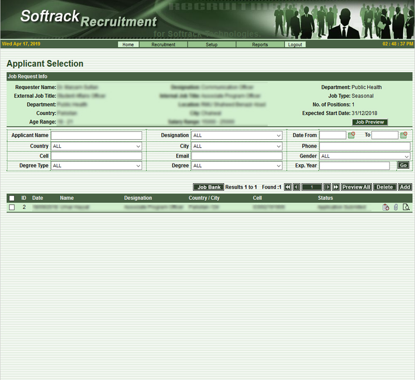Open the paperclip attachment for applicant 2
The width and height of the screenshot is (415, 380).
396,207
